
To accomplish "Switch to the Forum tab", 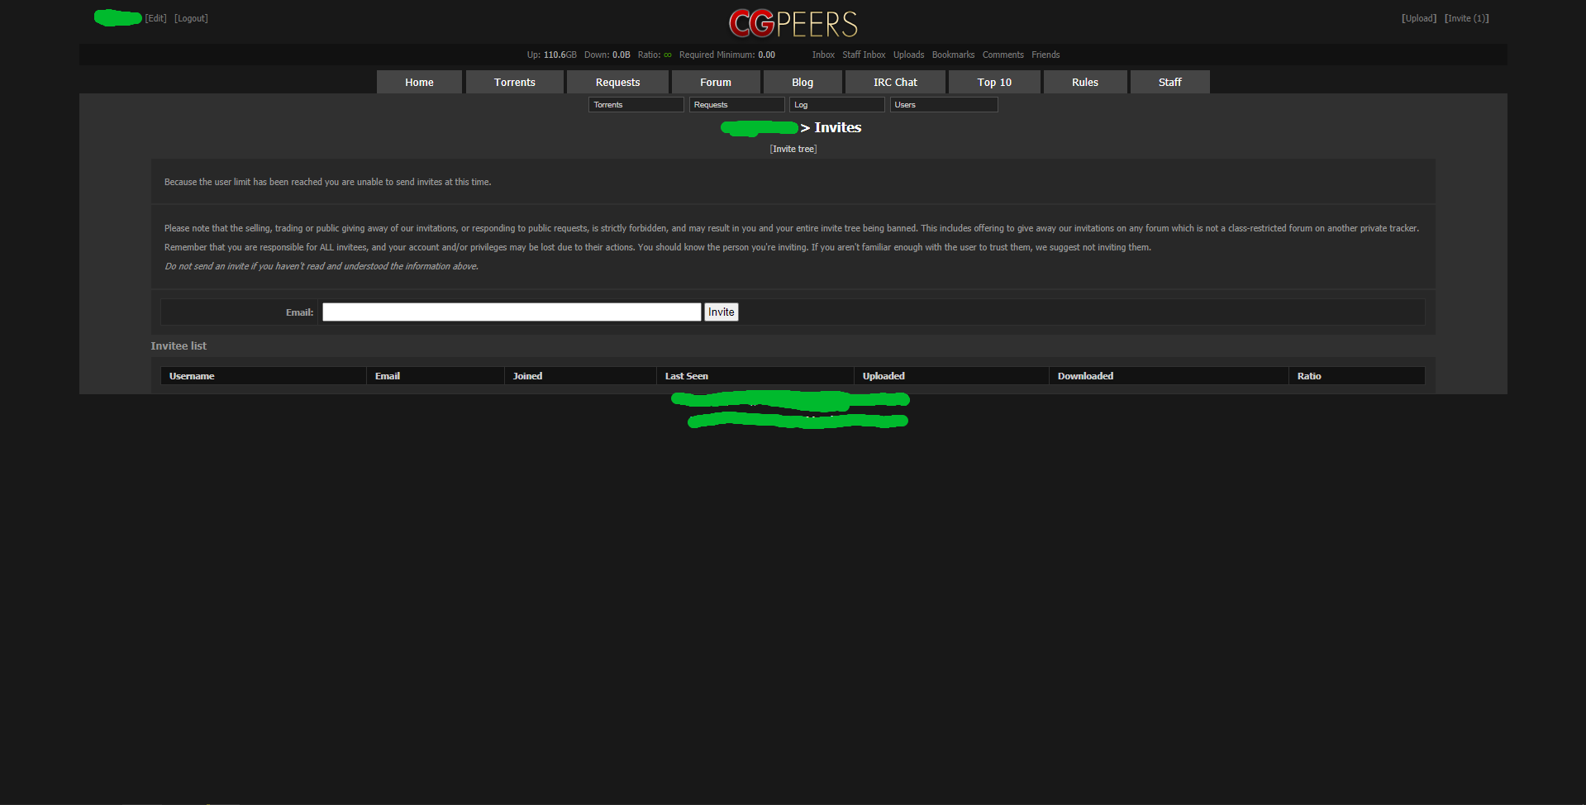I will 716,82.
